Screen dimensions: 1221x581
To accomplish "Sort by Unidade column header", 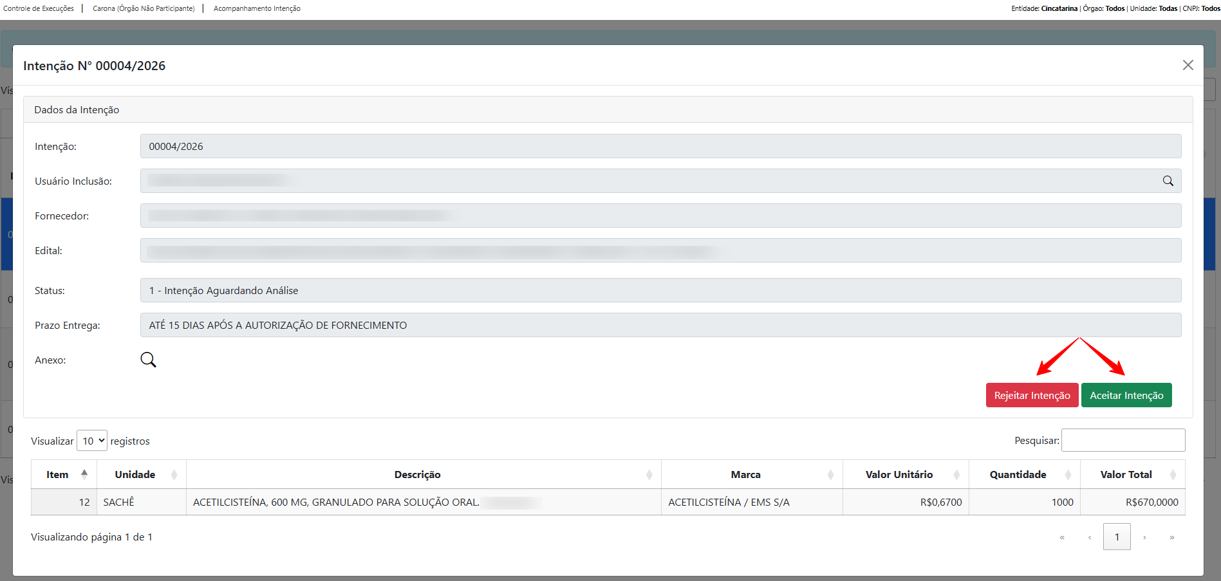I will coord(135,474).
